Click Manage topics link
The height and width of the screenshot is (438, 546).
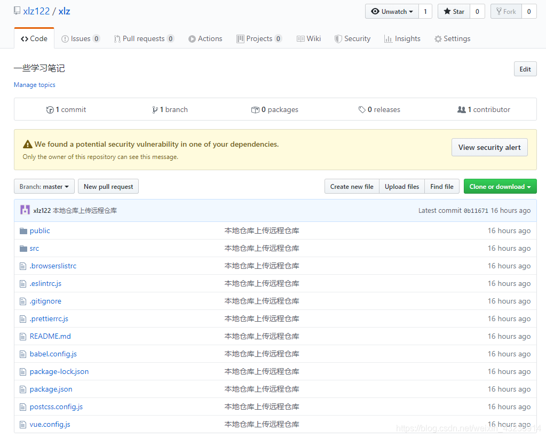pyautogui.click(x=35, y=85)
